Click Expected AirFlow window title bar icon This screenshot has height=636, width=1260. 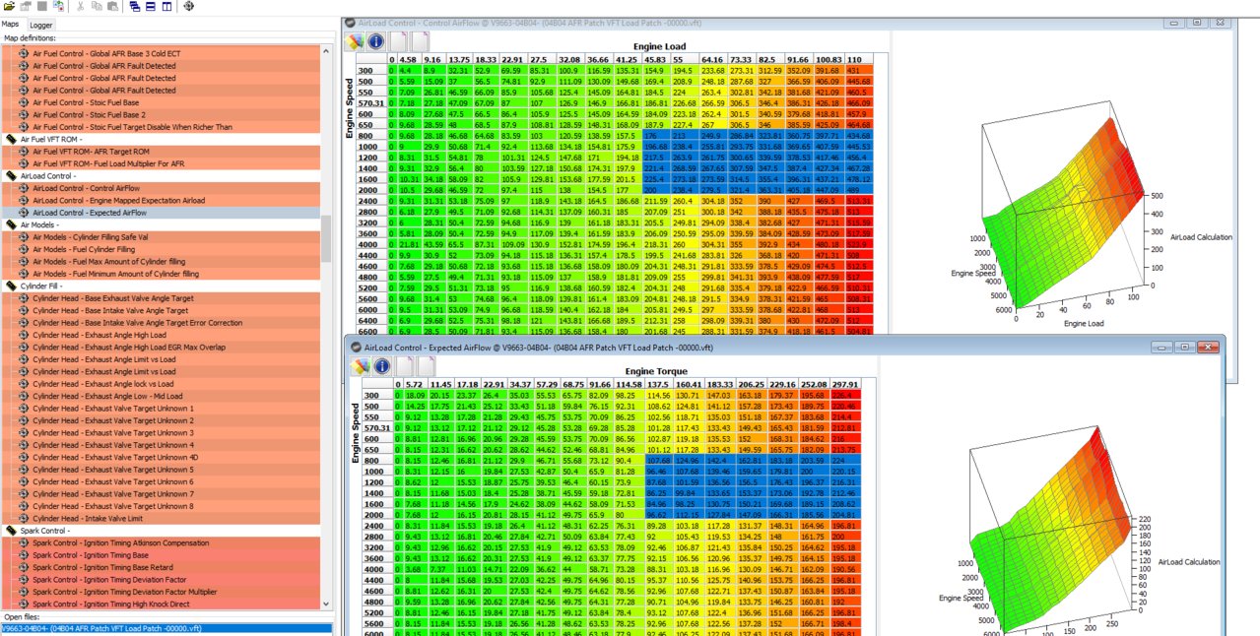(x=356, y=347)
